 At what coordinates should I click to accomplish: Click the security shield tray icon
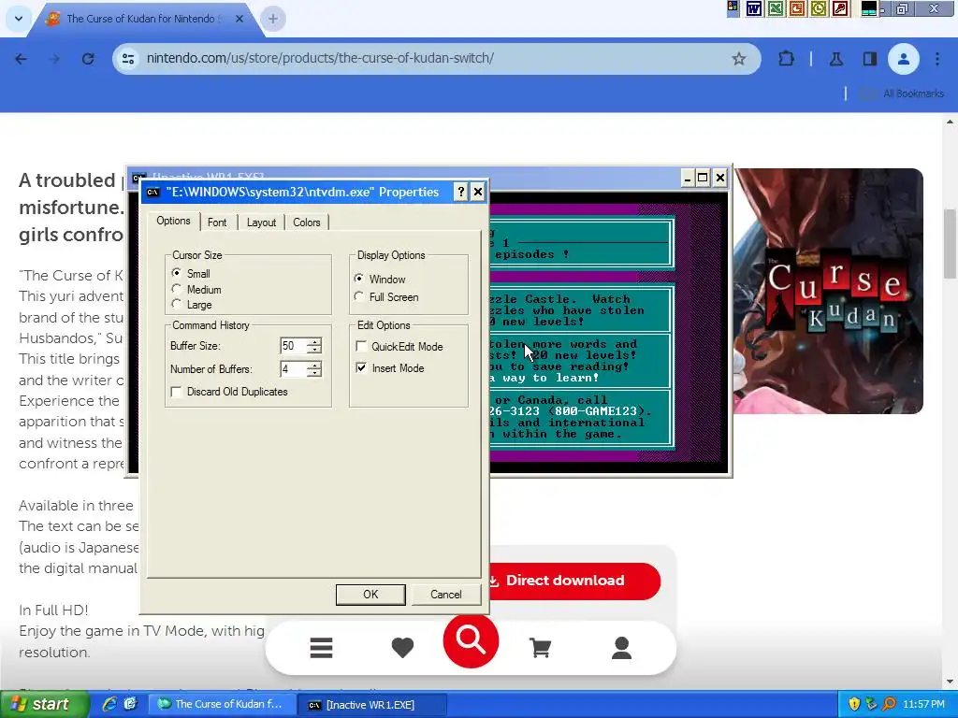pos(854,705)
